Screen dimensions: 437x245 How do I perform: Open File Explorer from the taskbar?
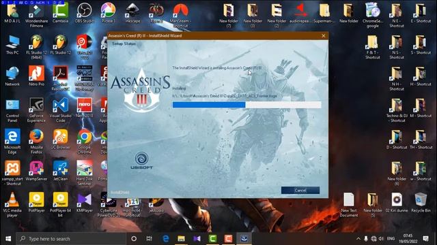pos(181,239)
